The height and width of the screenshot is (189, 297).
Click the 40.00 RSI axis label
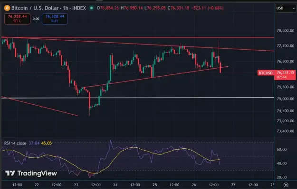(282, 163)
